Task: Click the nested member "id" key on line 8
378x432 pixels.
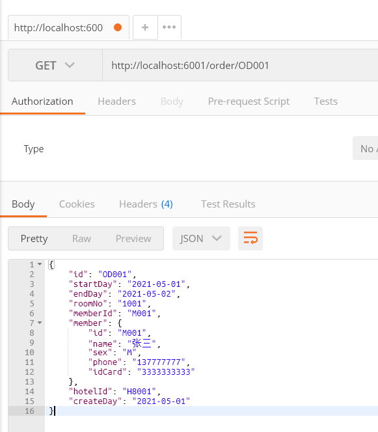Action: (x=98, y=333)
